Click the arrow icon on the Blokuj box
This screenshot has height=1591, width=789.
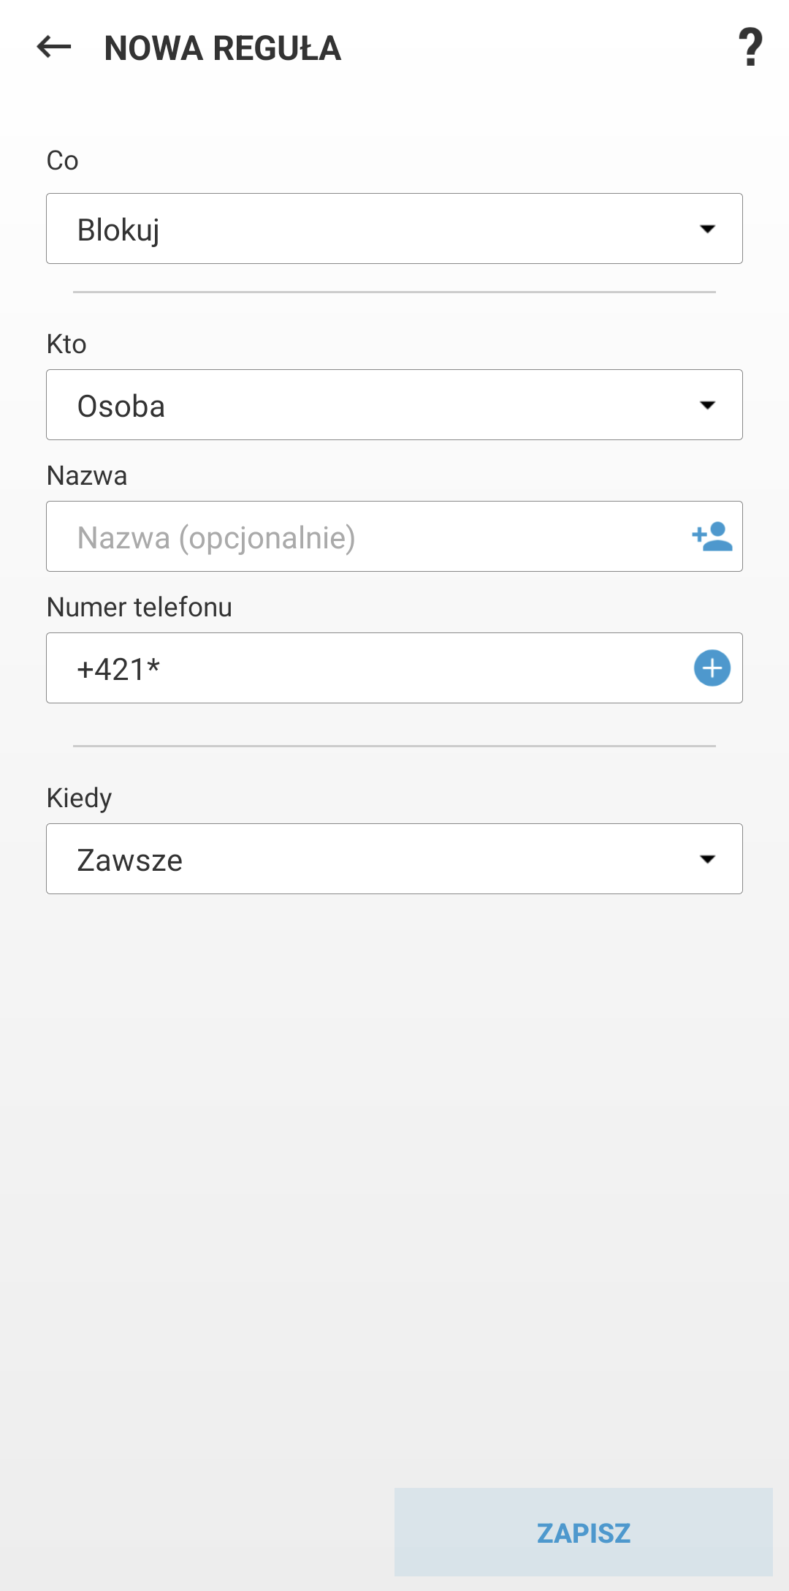(x=707, y=229)
